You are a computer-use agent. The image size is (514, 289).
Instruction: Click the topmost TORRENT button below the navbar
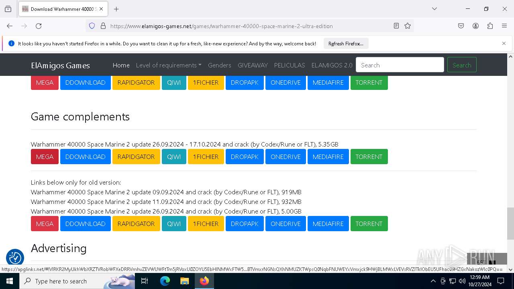[x=369, y=82]
